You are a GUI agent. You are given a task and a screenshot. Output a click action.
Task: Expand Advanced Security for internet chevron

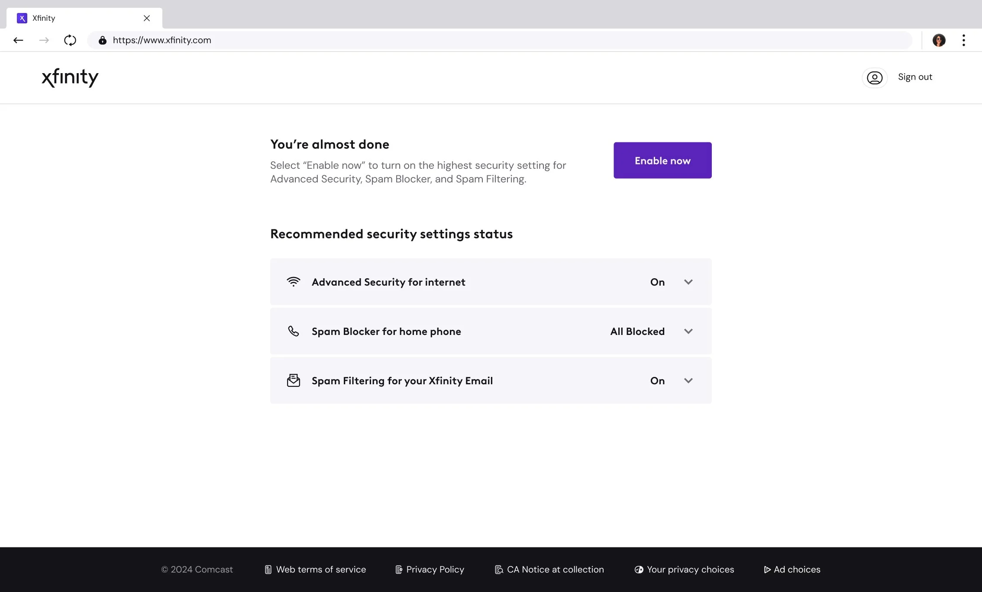click(688, 282)
